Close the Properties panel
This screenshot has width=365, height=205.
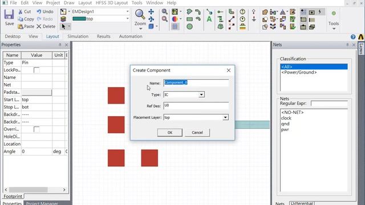coord(66,44)
